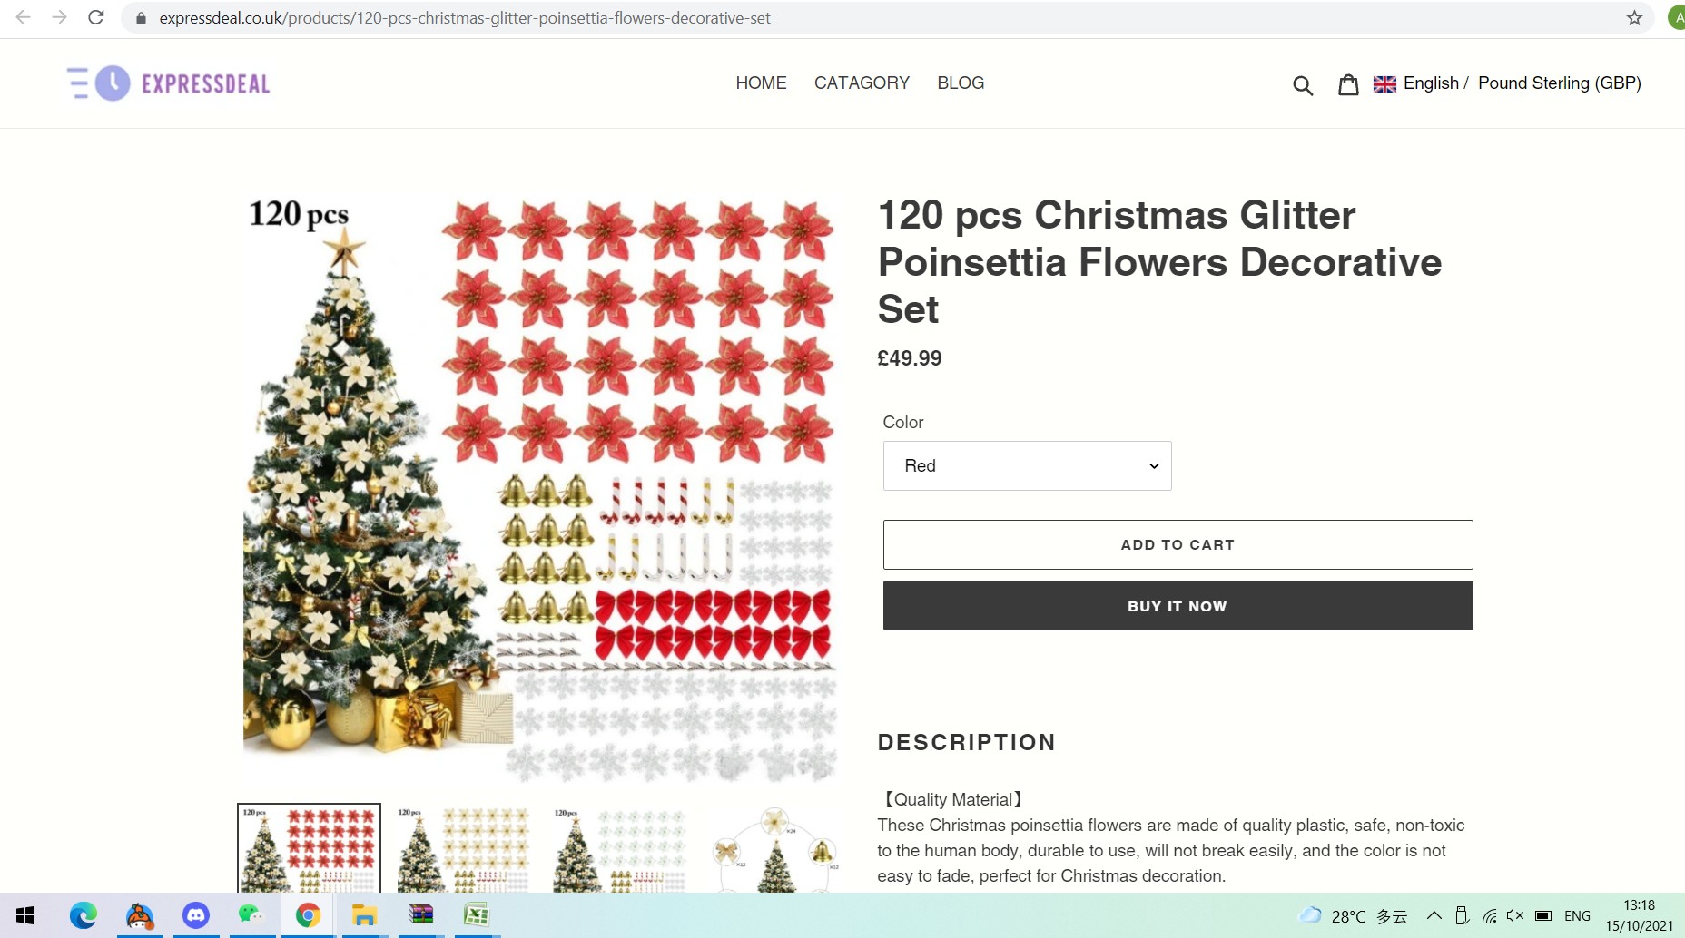Select the gold poinsettia set thumbnail

[x=464, y=849]
